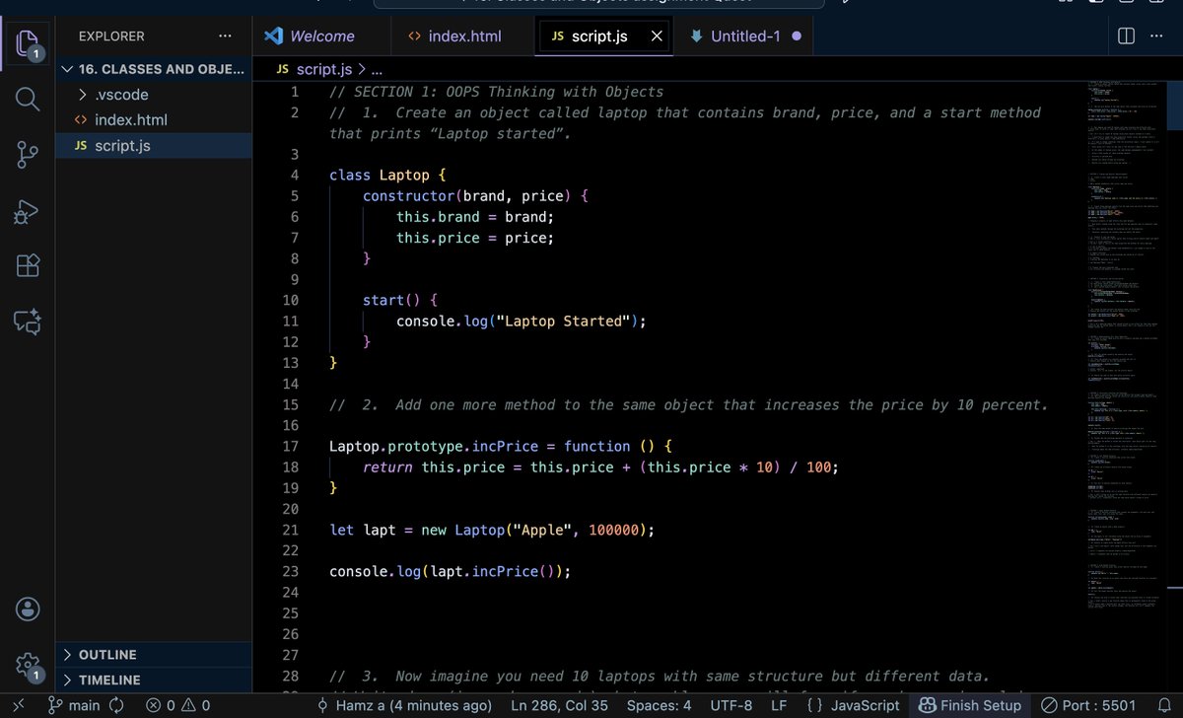
Task: Click line number 23 in the gutter
Action: pos(290,571)
